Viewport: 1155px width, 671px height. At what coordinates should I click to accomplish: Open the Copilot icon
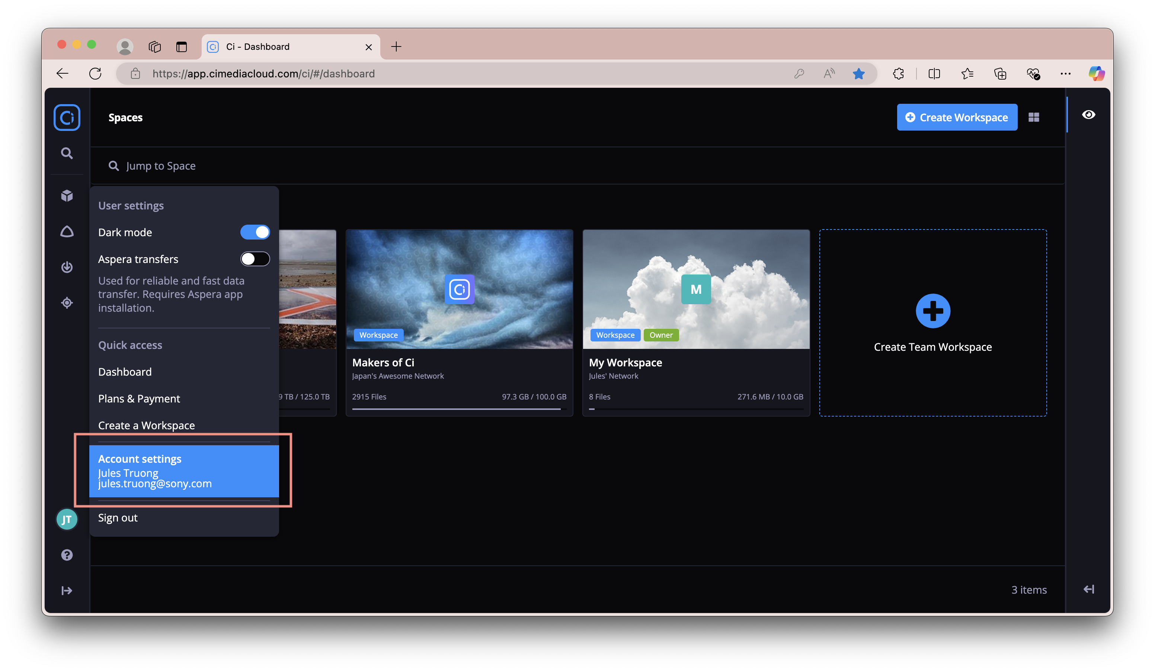(1096, 74)
